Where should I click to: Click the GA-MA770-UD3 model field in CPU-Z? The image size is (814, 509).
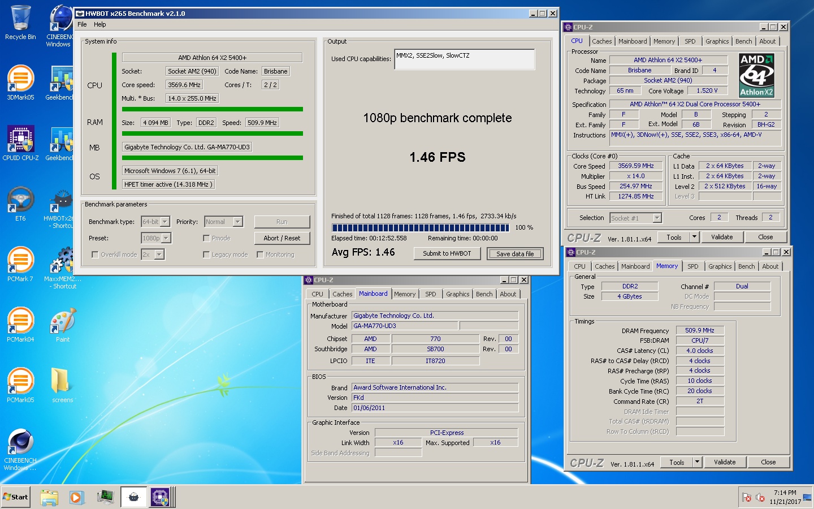(405, 326)
